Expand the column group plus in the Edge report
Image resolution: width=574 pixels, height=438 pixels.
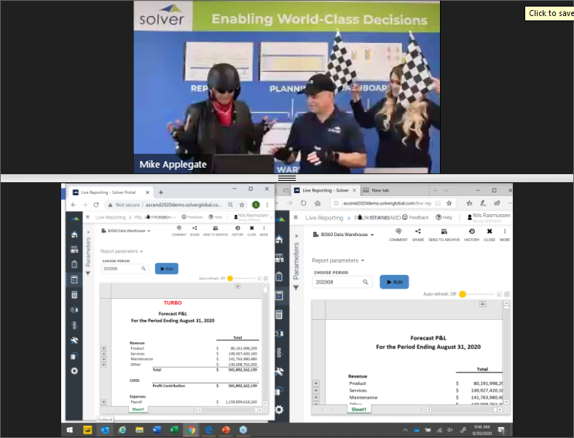(482, 305)
